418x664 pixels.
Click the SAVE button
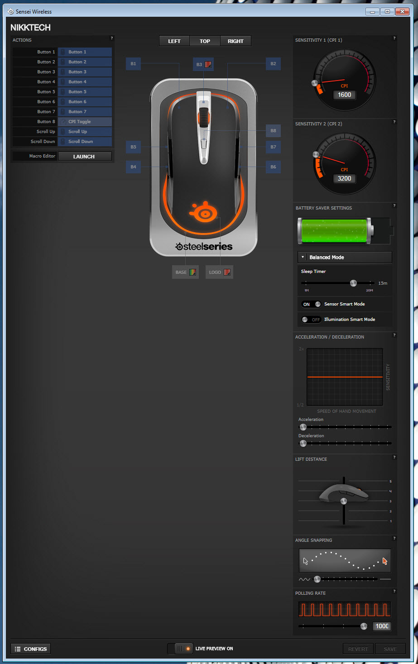pos(390,649)
